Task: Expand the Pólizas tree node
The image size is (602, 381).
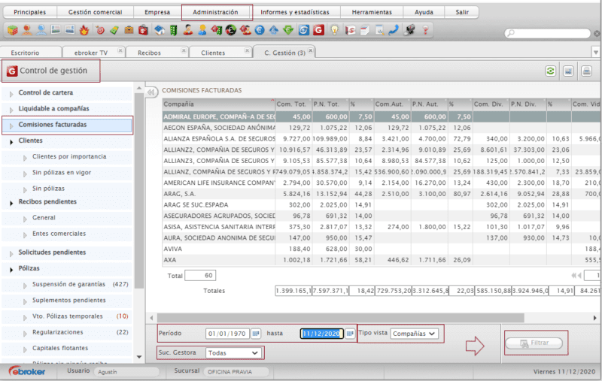Action: click(x=11, y=270)
